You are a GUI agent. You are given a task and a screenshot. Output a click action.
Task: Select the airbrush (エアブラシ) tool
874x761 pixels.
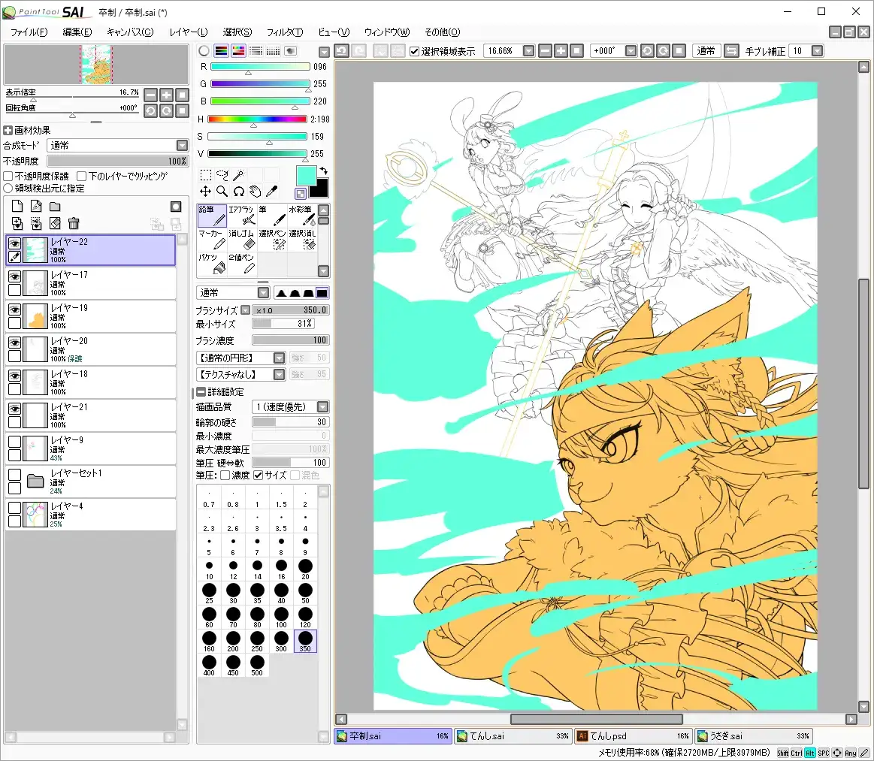[243, 216]
